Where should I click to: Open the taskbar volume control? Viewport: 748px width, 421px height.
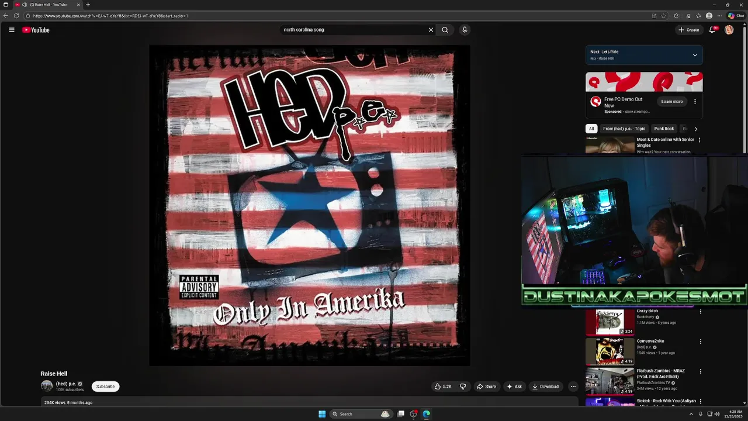[717, 414]
